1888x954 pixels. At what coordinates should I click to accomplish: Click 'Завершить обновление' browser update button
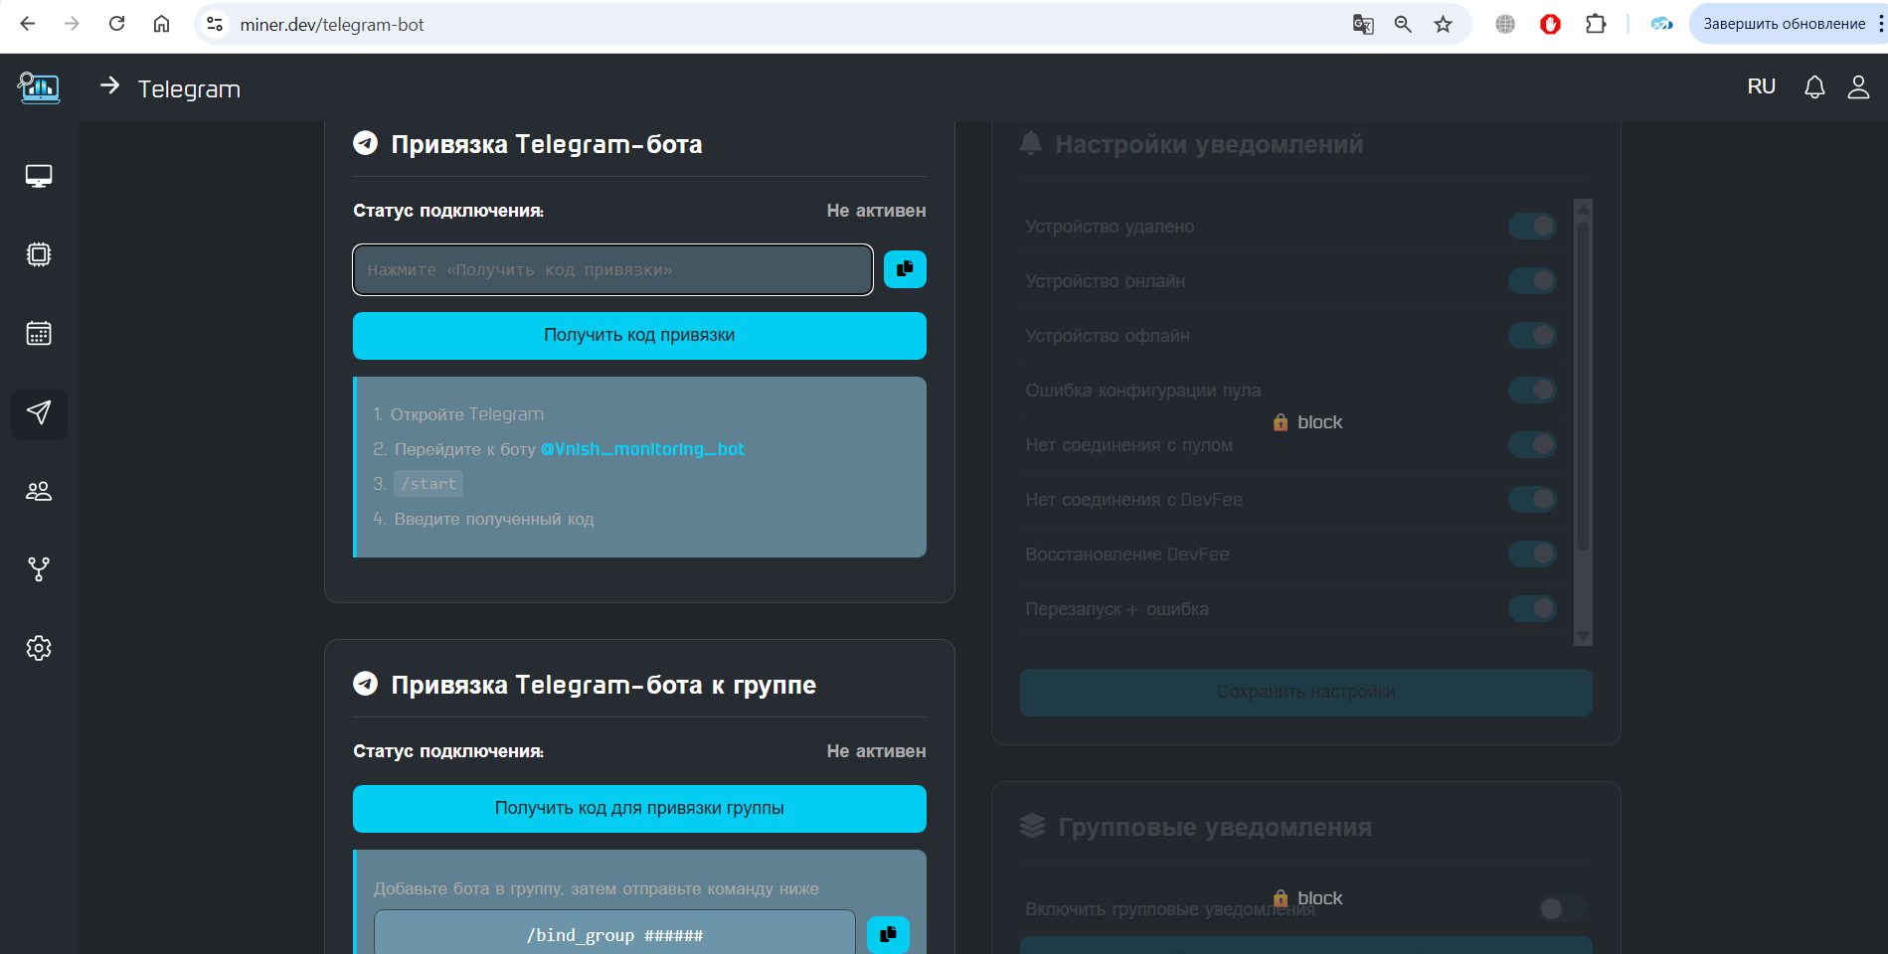point(1784,24)
